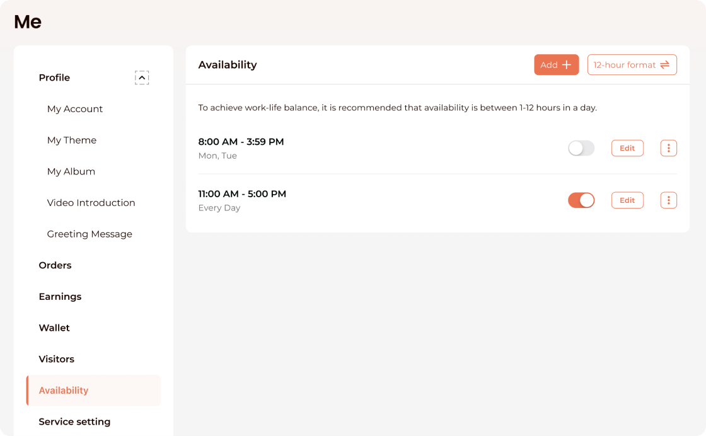View the Earnings page

pos(61,297)
